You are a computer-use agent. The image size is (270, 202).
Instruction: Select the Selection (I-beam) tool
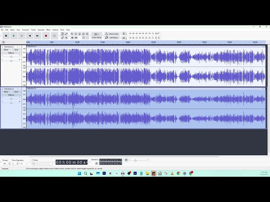(x=62, y=34)
